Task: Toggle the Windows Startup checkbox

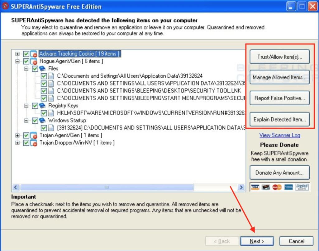Action: [35, 121]
